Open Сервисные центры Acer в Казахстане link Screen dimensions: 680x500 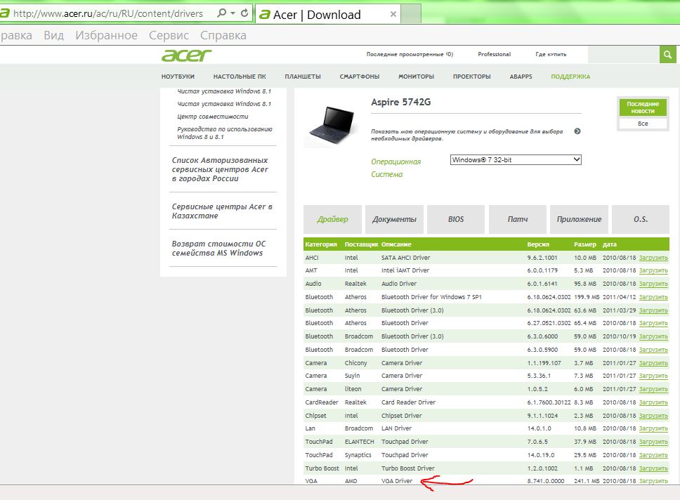222,211
